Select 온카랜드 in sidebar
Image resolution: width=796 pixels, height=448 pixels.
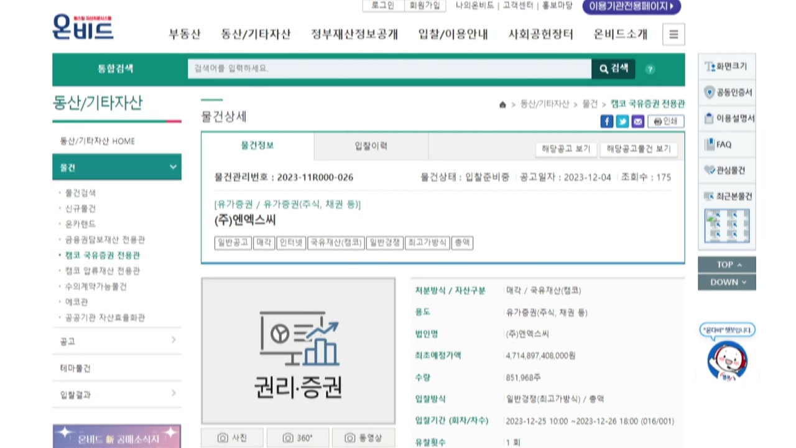click(x=80, y=224)
